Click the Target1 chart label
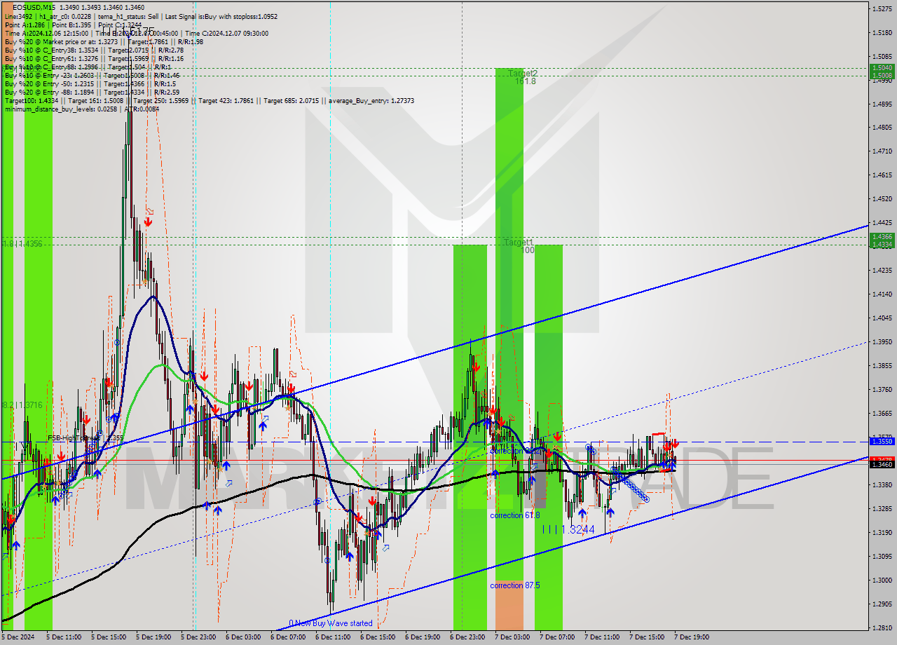This screenshot has width=897, height=645. (x=519, y=242)
